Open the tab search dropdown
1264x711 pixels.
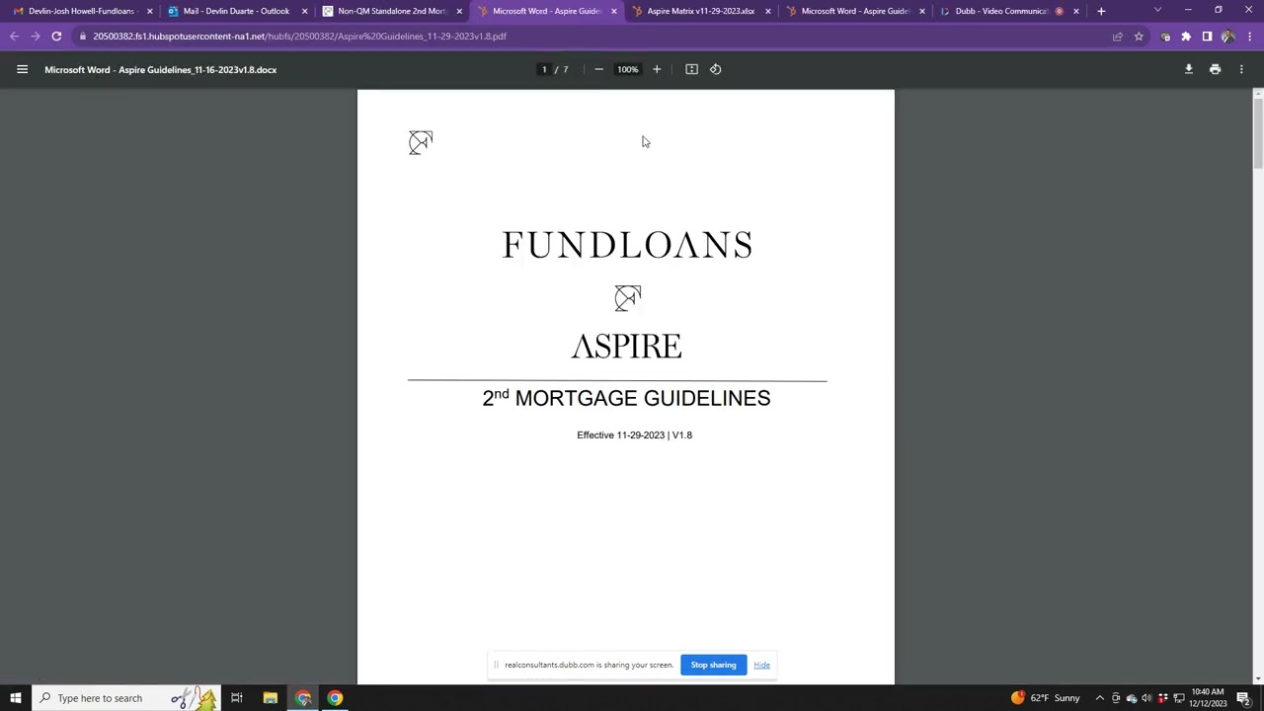pyautogui.click(x=1157, y=11)
